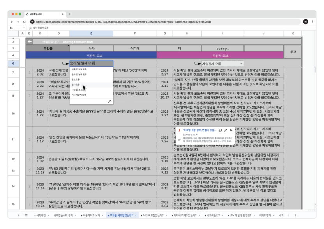Screen dimensions: 324x229
Task: Click the edit pencil icon in dropdown list
Action: 110,101
